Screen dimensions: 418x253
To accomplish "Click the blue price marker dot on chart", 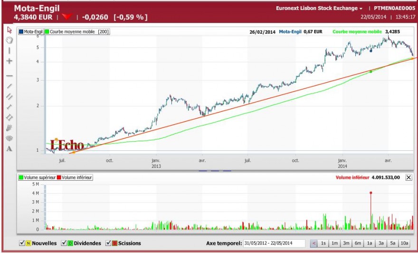I will click(x=371, y=51).
